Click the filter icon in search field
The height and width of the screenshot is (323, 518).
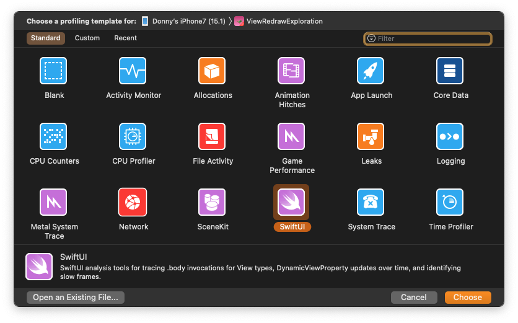371,38
